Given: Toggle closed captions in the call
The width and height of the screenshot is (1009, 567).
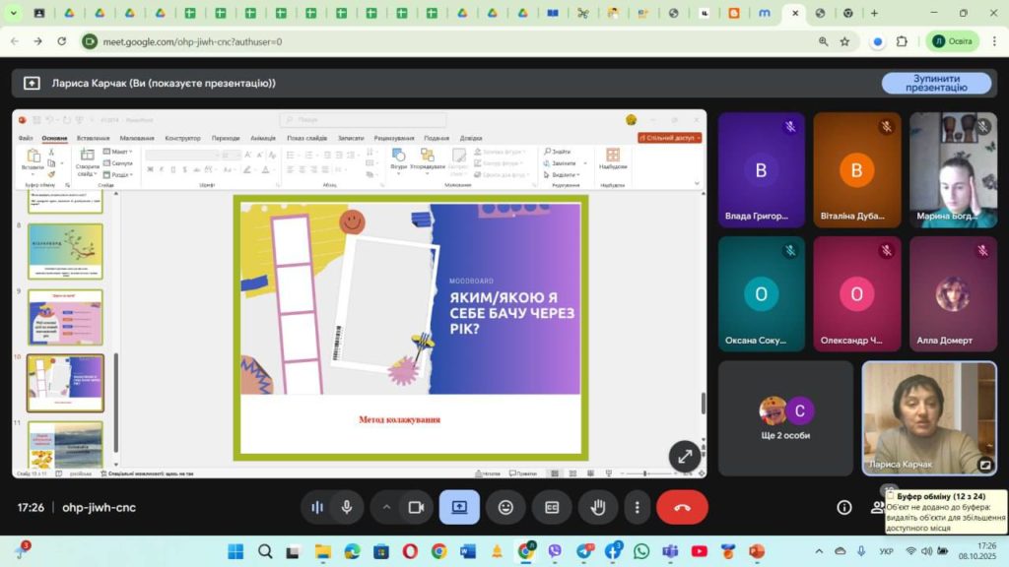Looking at the screenshot, I should (552, 507).
